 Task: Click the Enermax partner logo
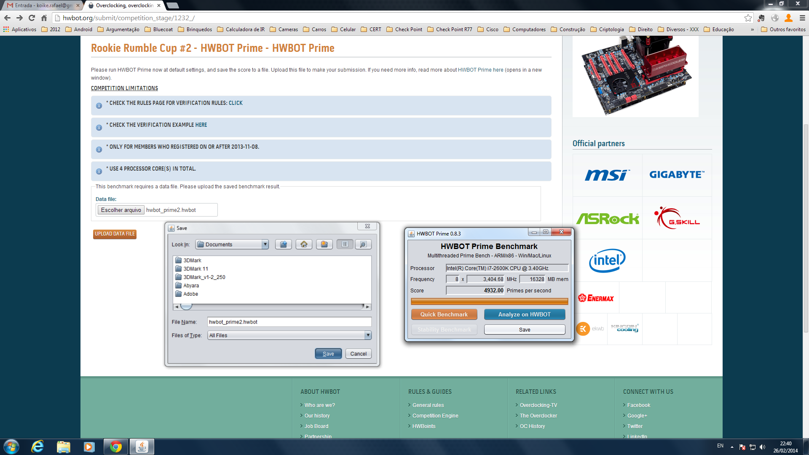click(x=596, y=298)
